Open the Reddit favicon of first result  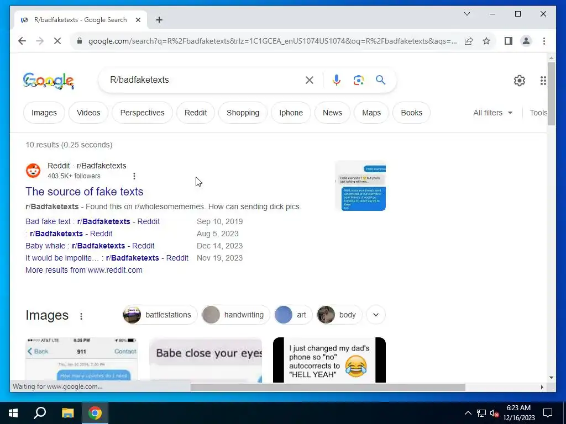[33, 170]
